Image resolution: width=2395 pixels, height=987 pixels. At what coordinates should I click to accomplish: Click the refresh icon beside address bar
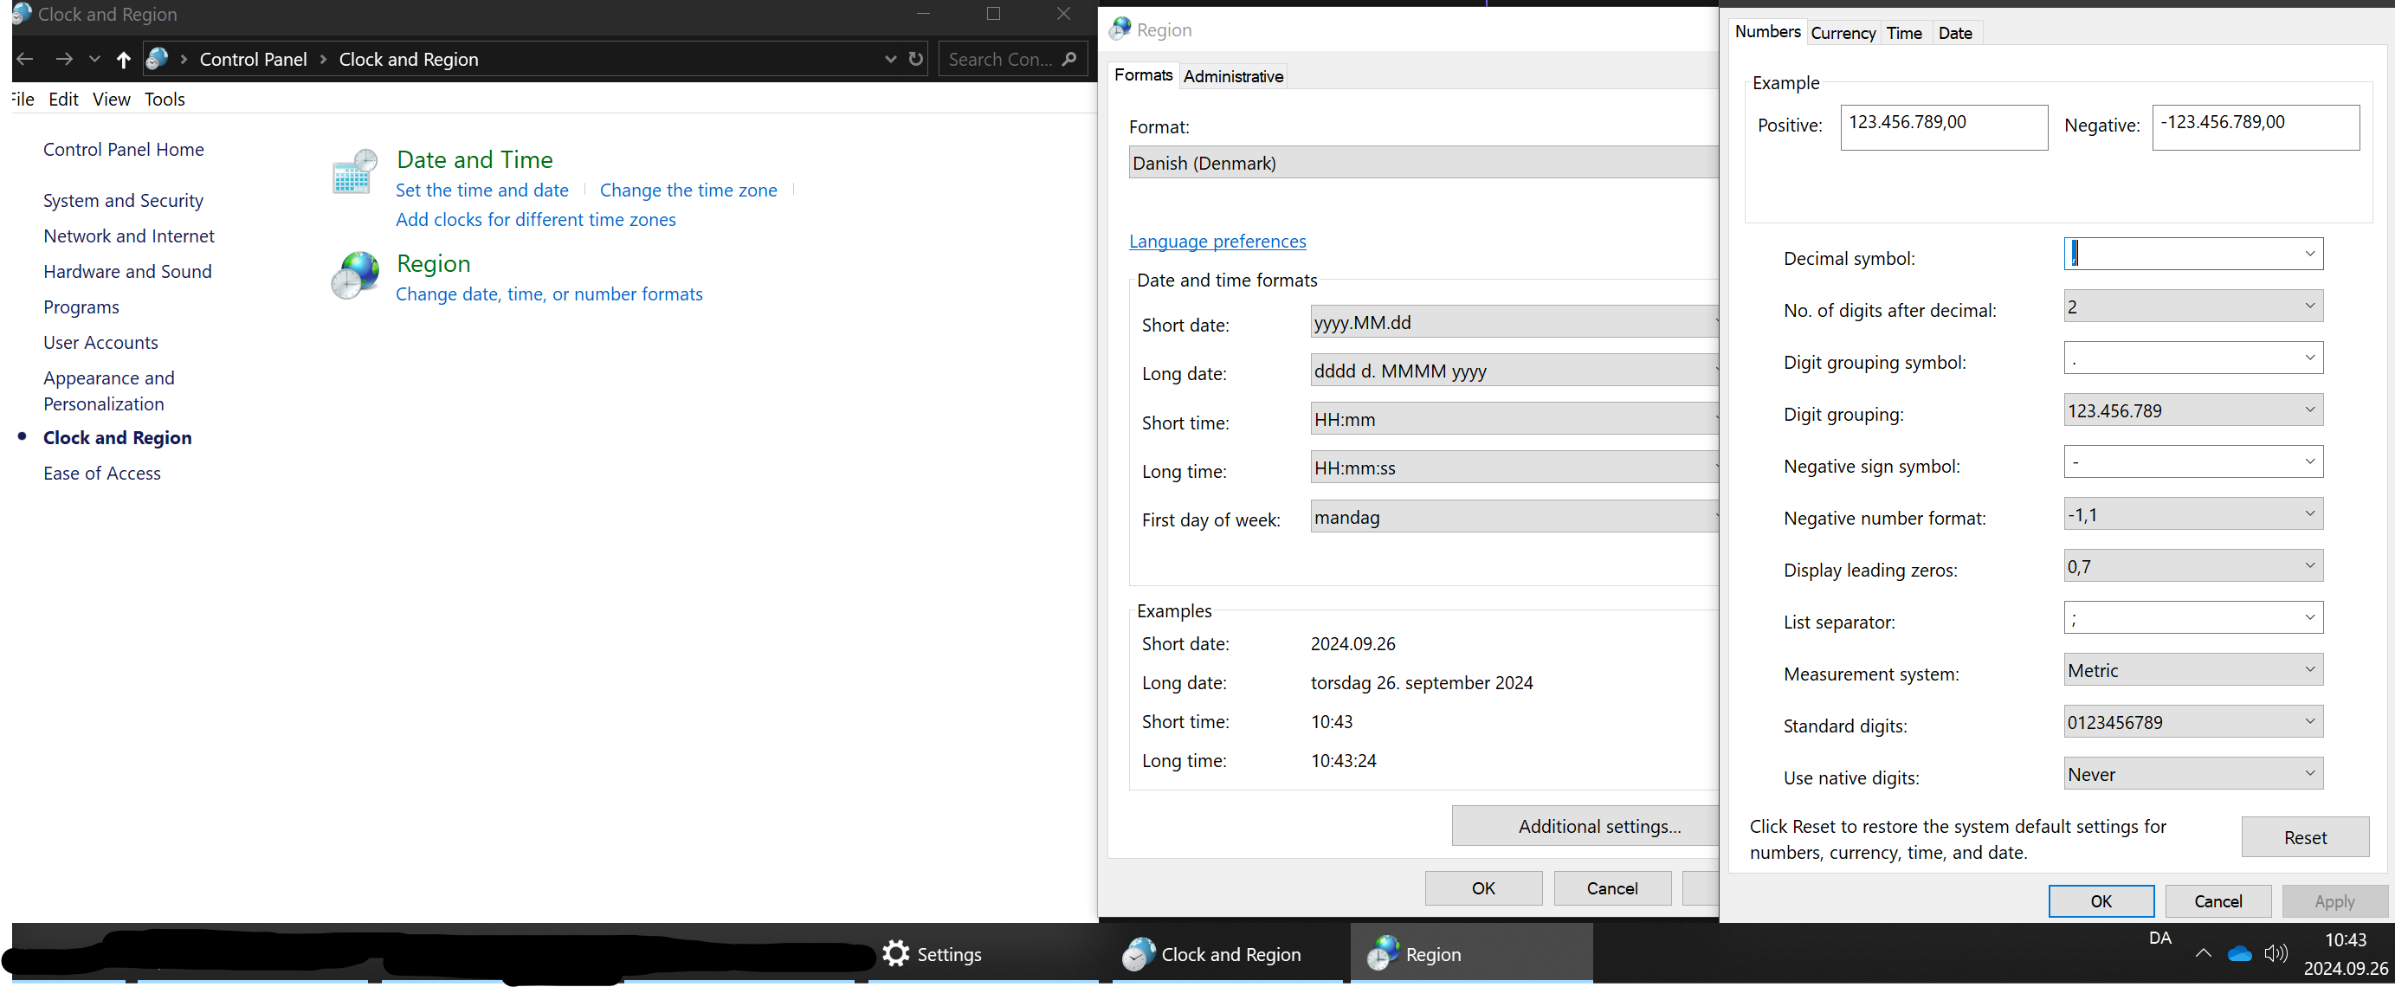(916, 60)
